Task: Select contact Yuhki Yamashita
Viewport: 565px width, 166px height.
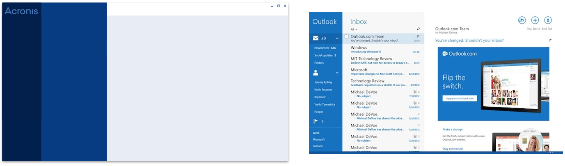Action: tap(325, 104)
